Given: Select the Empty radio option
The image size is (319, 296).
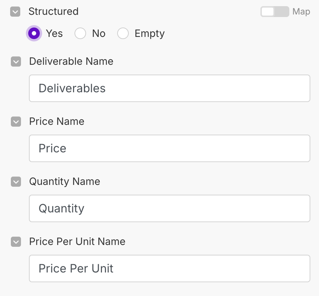Looking at the screenshot, I should pyautogui.click(x=123, y=33).
